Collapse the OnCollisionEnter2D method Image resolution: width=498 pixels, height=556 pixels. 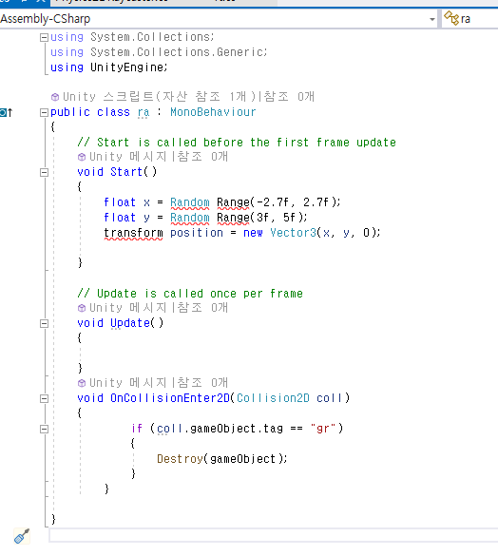point(44,398)
